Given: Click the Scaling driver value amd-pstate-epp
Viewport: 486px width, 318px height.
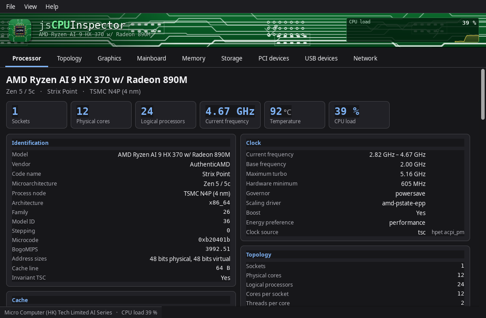Looking at the screenshot, I should point(403,203).
